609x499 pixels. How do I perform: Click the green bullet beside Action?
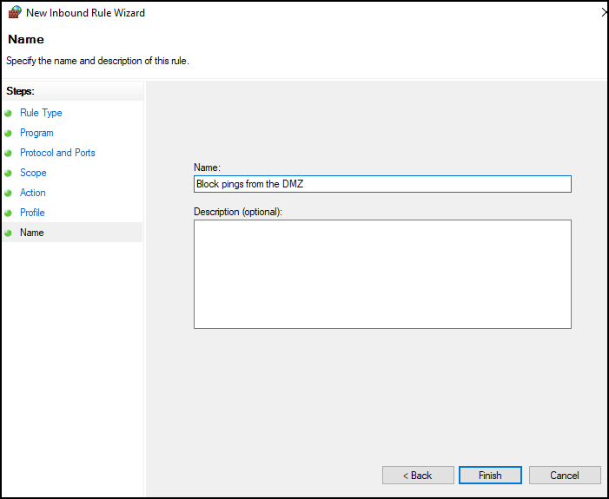(8, 193)
